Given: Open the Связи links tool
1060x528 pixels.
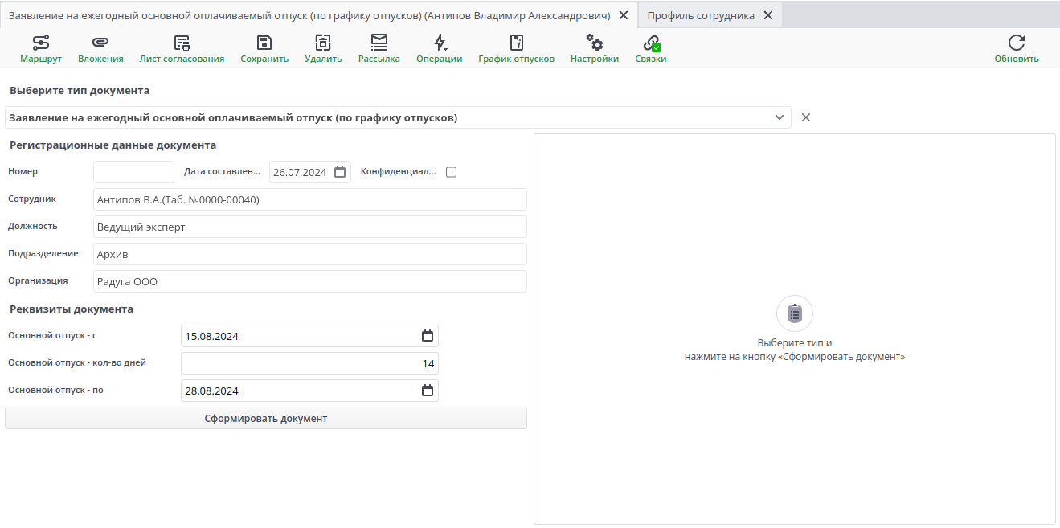Looking at the screenshot, I should 650,49.
